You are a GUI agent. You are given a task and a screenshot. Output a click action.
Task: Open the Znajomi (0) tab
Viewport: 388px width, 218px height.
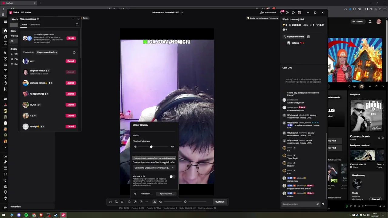point(29,52)
